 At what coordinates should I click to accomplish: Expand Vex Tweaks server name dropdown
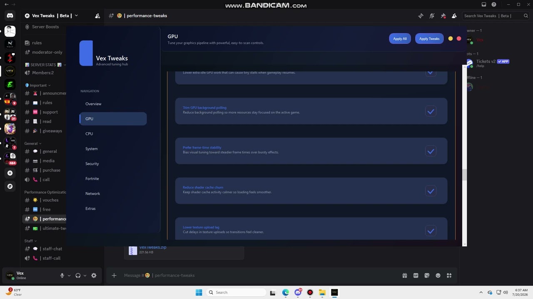point(76,16)
